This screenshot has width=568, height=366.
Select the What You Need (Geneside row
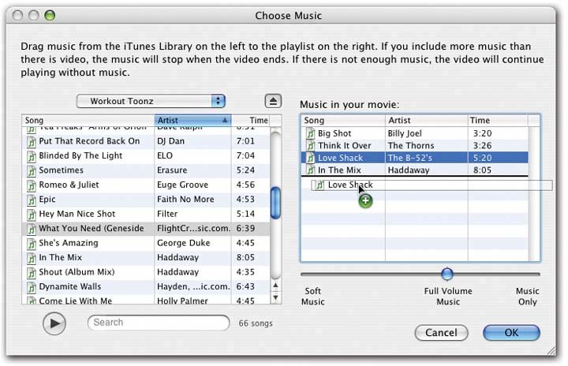[146, 229]
